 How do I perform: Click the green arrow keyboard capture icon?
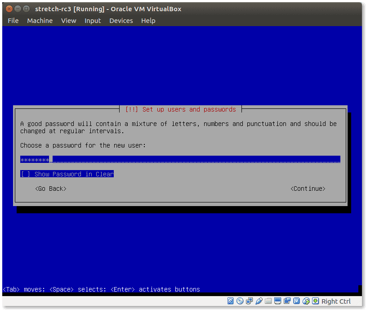click(x=315, y=301)
